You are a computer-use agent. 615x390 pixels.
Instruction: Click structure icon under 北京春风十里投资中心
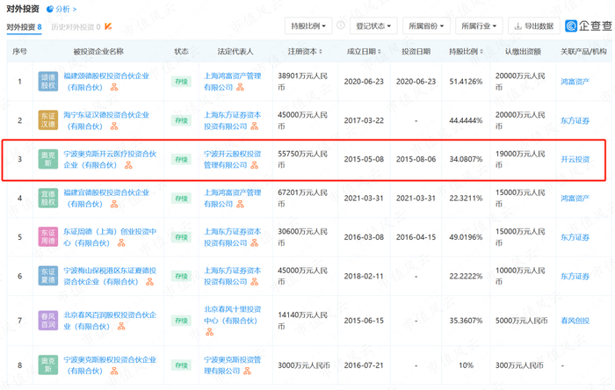click(210, 332)
